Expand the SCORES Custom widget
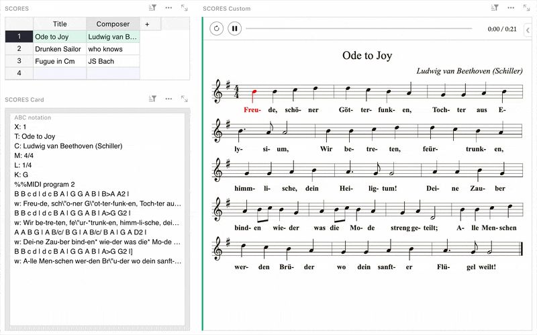 tap(526, 7)
